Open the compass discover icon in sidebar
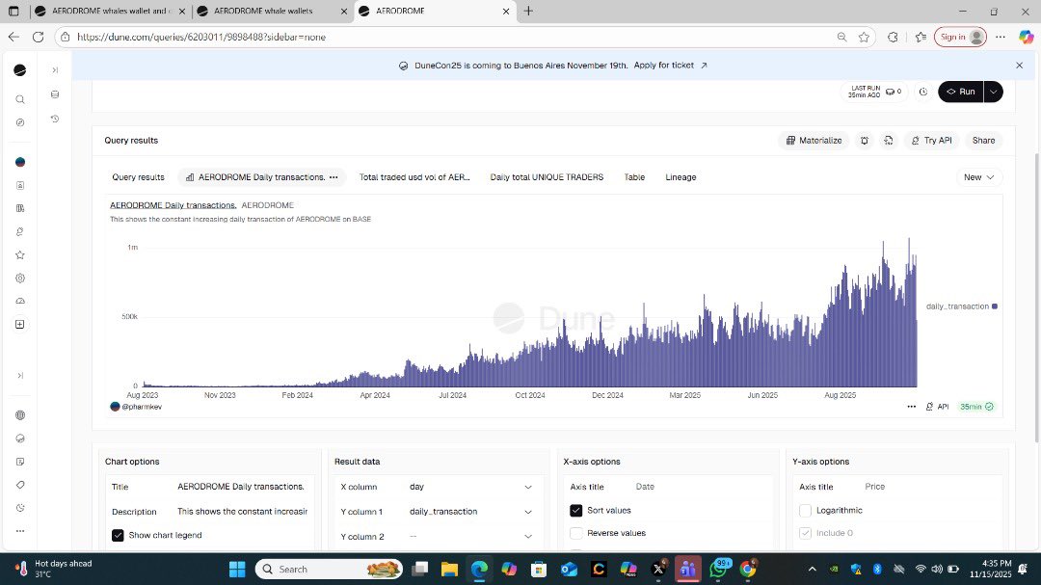The image size is (1041, 585). (20, 122)
